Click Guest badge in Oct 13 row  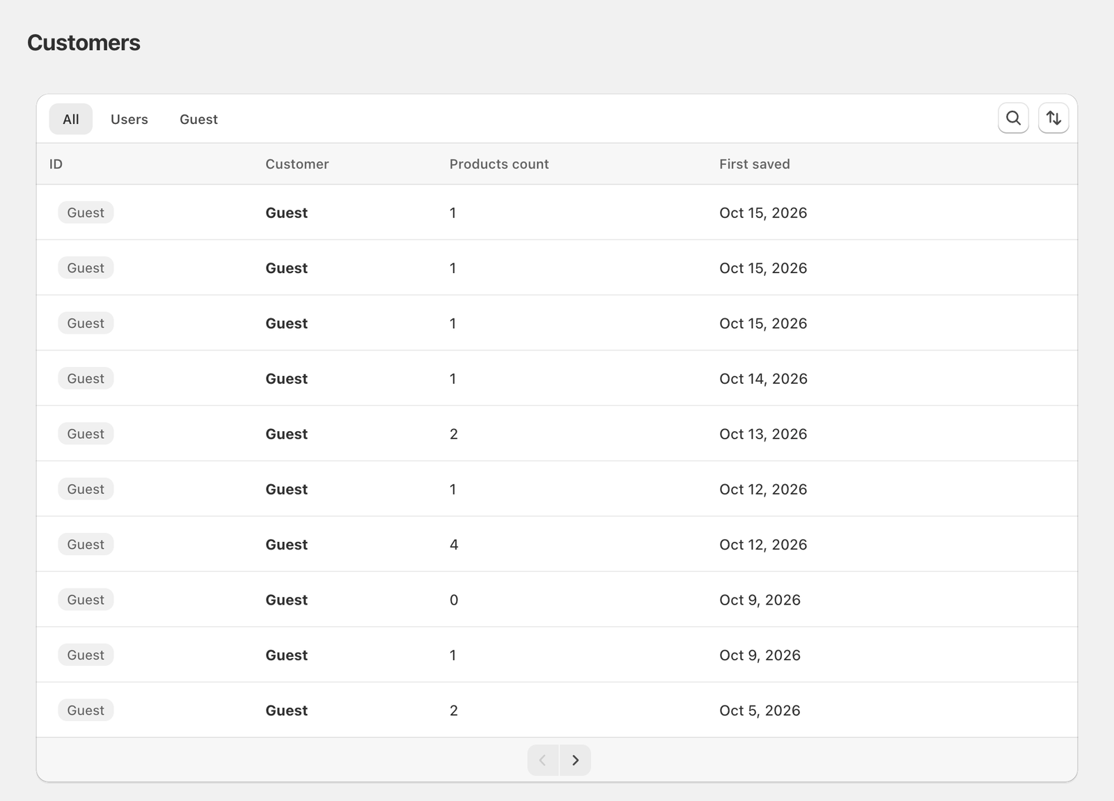click(86, 433)
